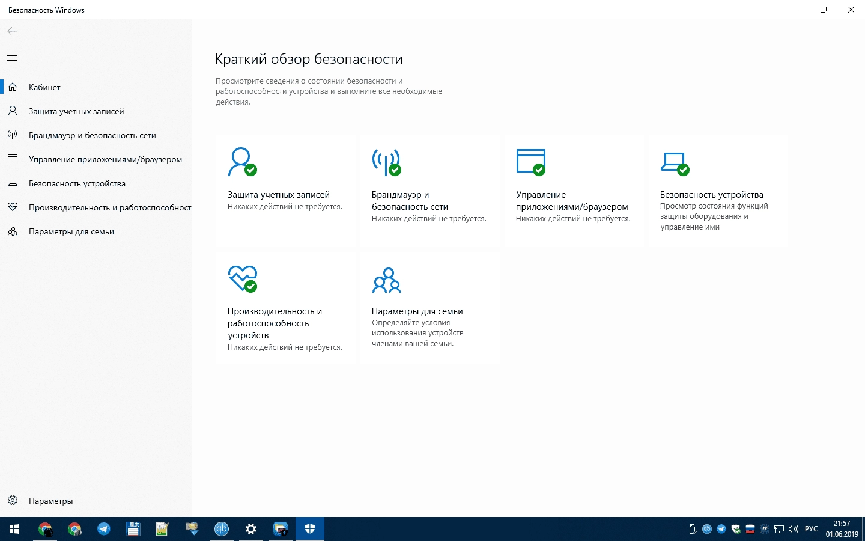Restore down the Безопасность Windows window
The width and height of the screenshot is (865, 541).
tap(824, 10)
